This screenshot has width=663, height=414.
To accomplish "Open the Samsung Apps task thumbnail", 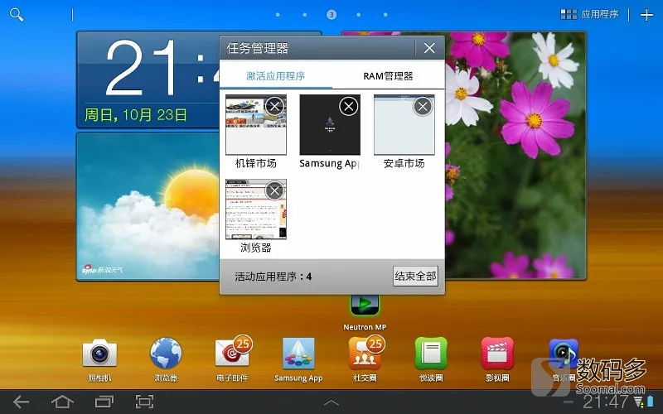I will tap(330, 125).
